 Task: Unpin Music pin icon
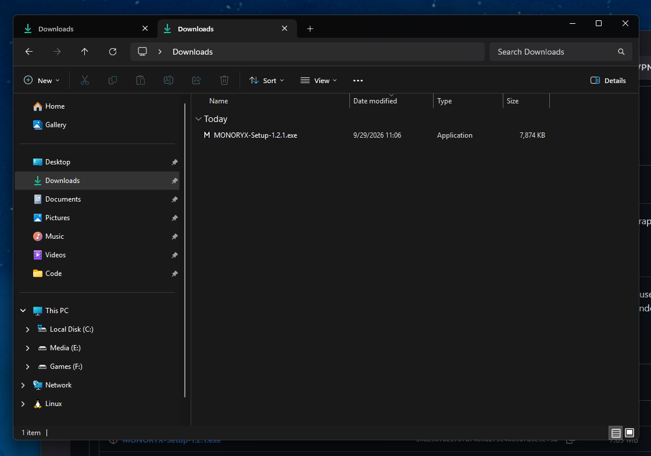pyautogui.click(x=175, y=236)
